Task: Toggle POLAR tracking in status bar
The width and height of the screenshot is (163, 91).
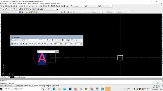Action: pos(31,86)
